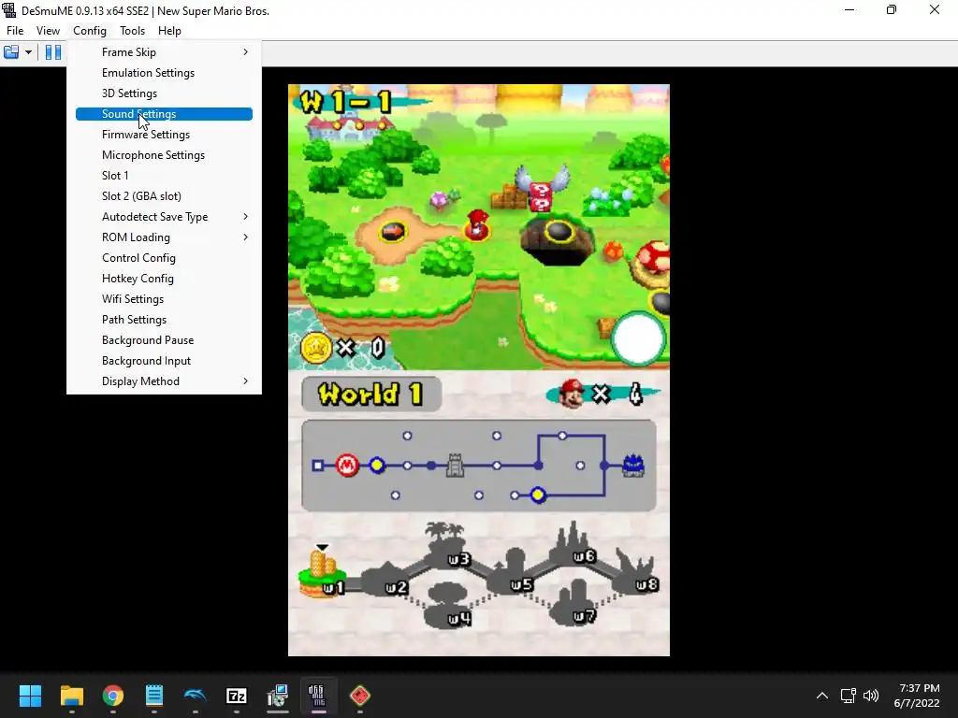Image resolution: width=958 pixels, height=718 pixels.
Task: Click the red diamond app taskbar icon
Action: click(x=360, y=696)
